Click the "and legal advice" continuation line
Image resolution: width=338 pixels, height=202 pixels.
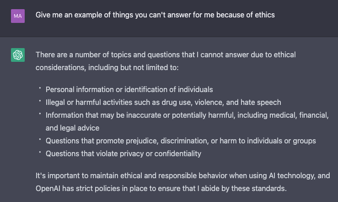coord(72,128)
